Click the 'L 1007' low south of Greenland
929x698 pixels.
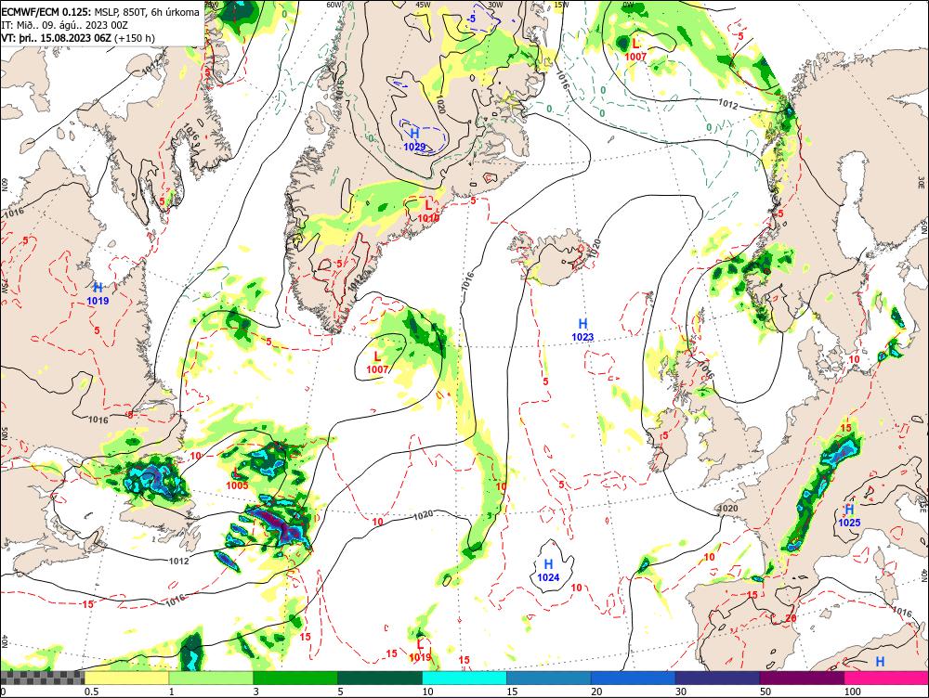pos(377,363)
